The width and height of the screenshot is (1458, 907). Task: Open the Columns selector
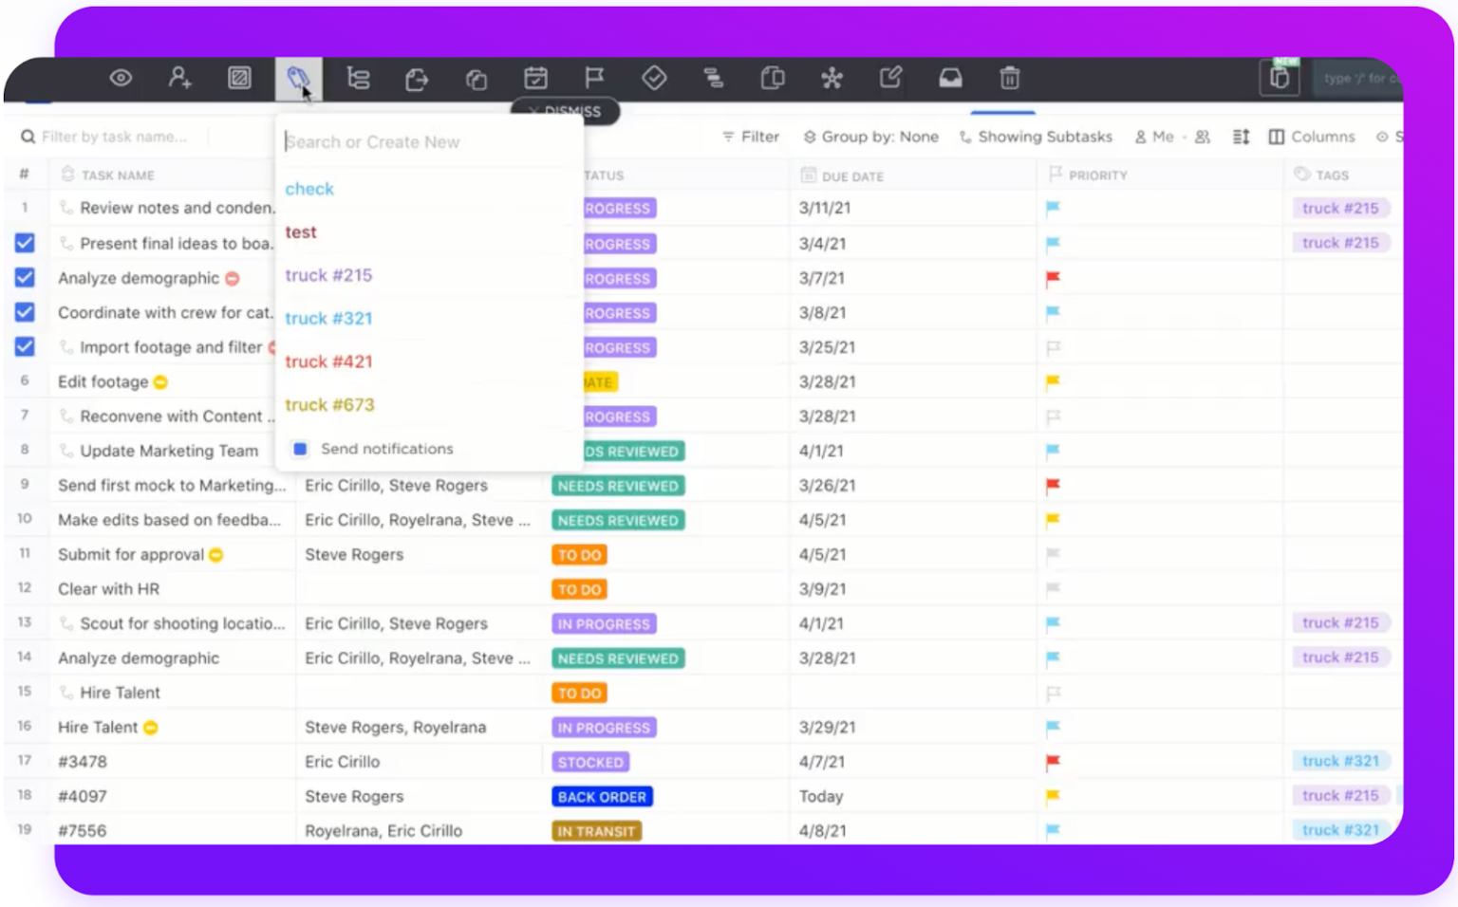(1312, 137)
